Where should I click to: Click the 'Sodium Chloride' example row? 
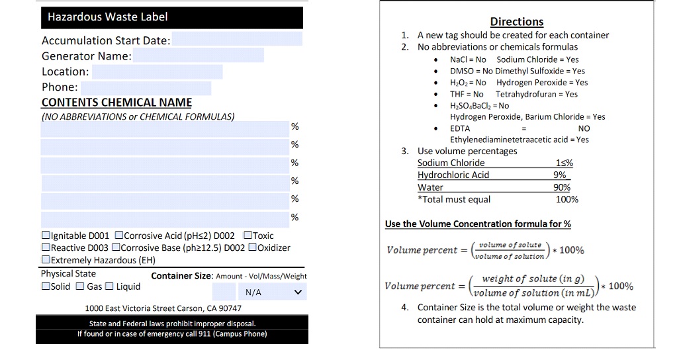tap(495, 163)
